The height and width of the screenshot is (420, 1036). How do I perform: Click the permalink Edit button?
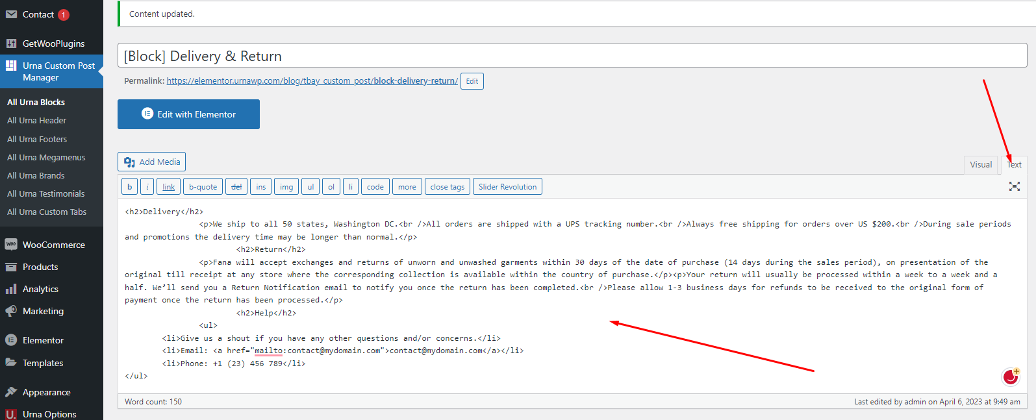472,81
